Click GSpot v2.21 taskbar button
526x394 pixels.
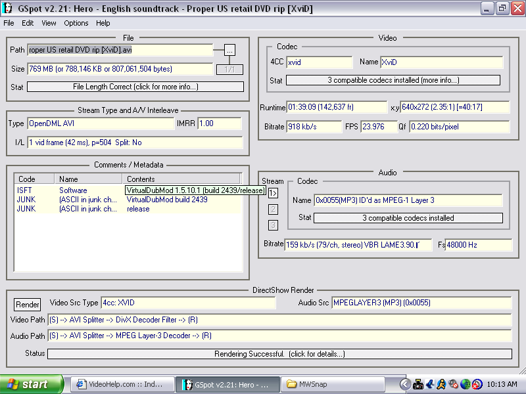(227, 385)
